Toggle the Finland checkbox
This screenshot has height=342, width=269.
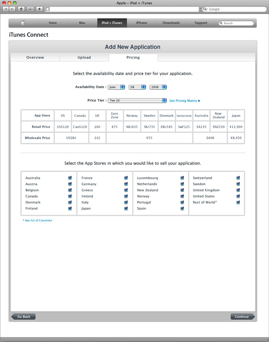pos(70,208)
